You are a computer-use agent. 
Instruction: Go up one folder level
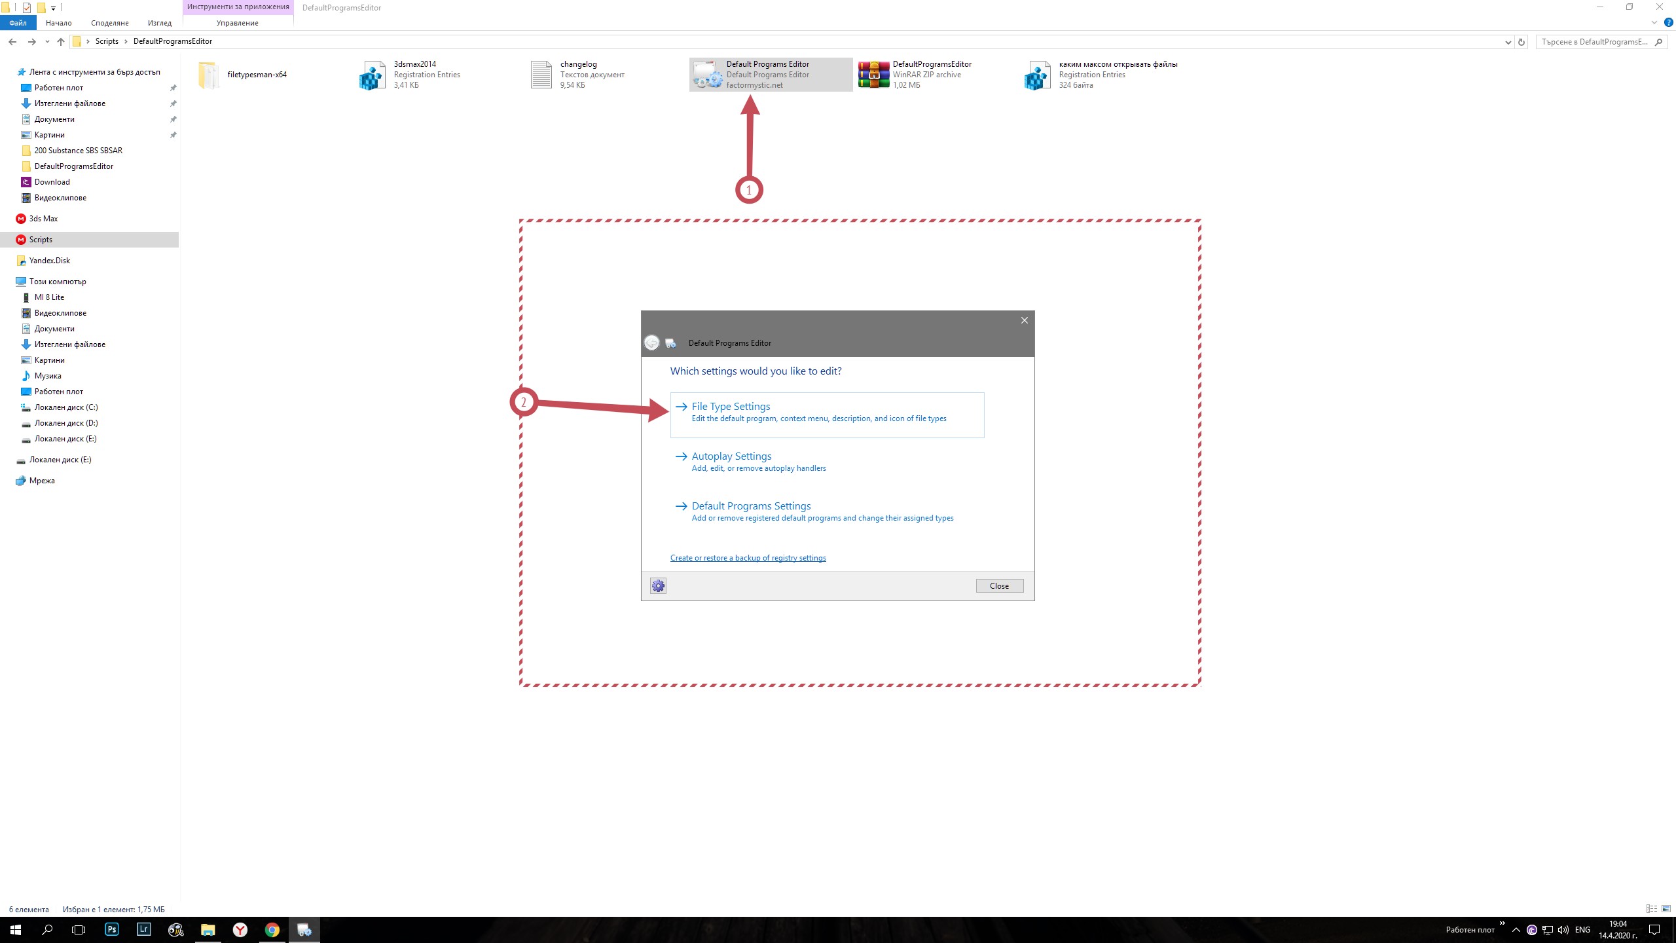tap(61, 41)
